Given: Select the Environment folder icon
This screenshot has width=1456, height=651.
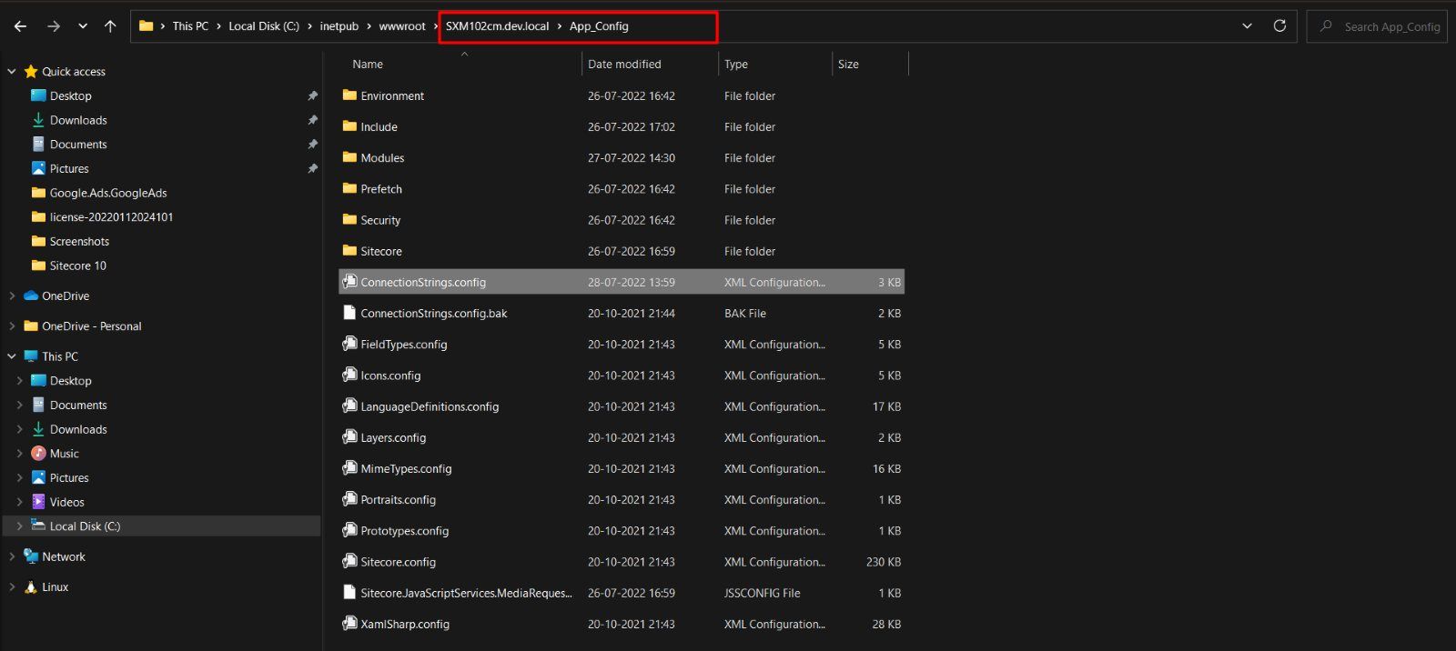Looking at the screenshot, I should (349, 95).
